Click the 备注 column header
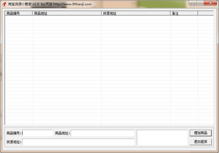 184,13
